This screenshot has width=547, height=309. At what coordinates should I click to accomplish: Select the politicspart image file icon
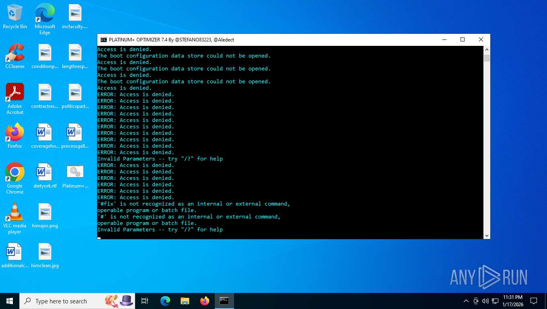[75, 96]
